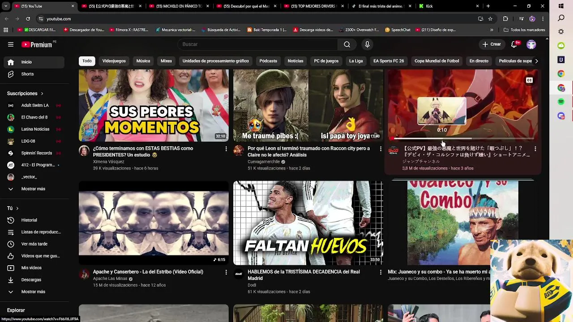Open Ver más tarde in the sidebar

[x=34, y=244]
